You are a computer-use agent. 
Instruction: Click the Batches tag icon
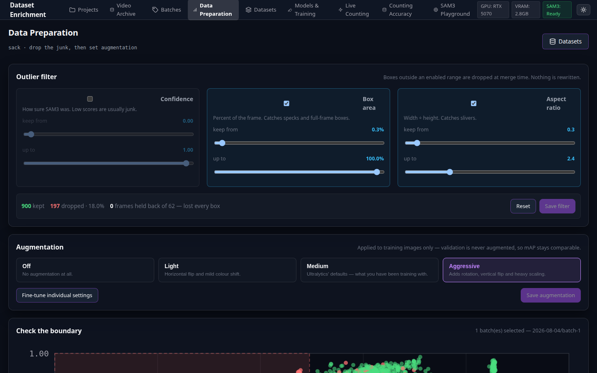155,10
